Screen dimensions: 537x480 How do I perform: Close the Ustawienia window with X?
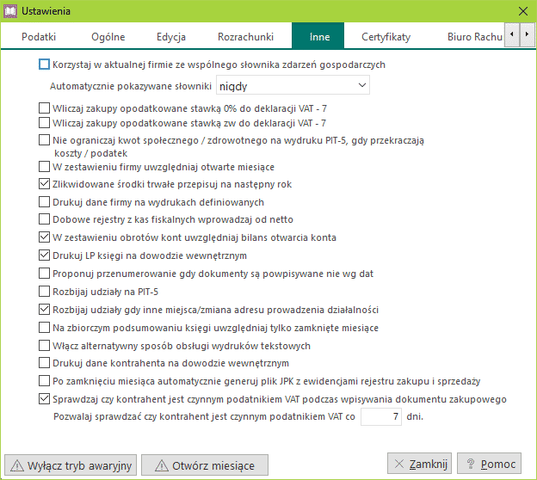pyautogui.click(x=523, y=11)
